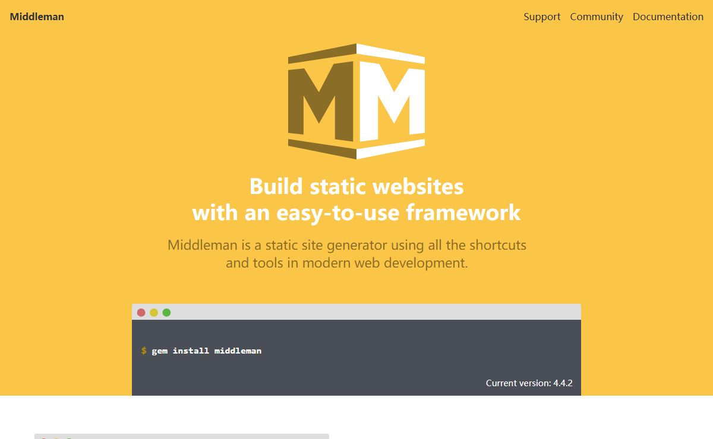Viewport: 713px width, 439px height.
Task: Open the Support page
Action: [542, 17]
